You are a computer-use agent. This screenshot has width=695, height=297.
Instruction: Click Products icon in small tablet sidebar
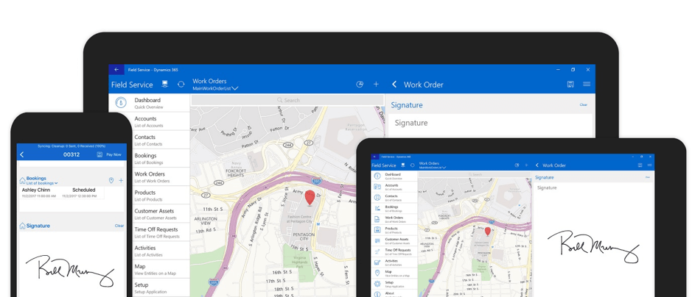[x=377, y=230]
